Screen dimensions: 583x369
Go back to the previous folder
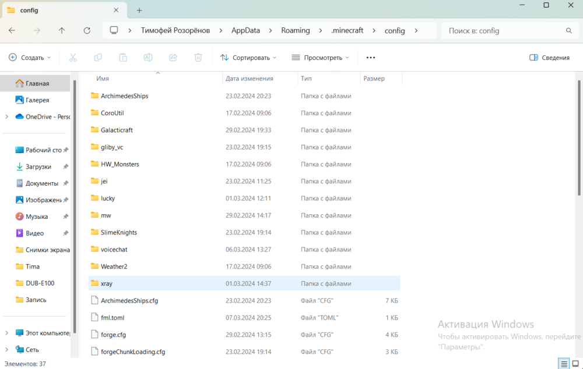[12, 30]
